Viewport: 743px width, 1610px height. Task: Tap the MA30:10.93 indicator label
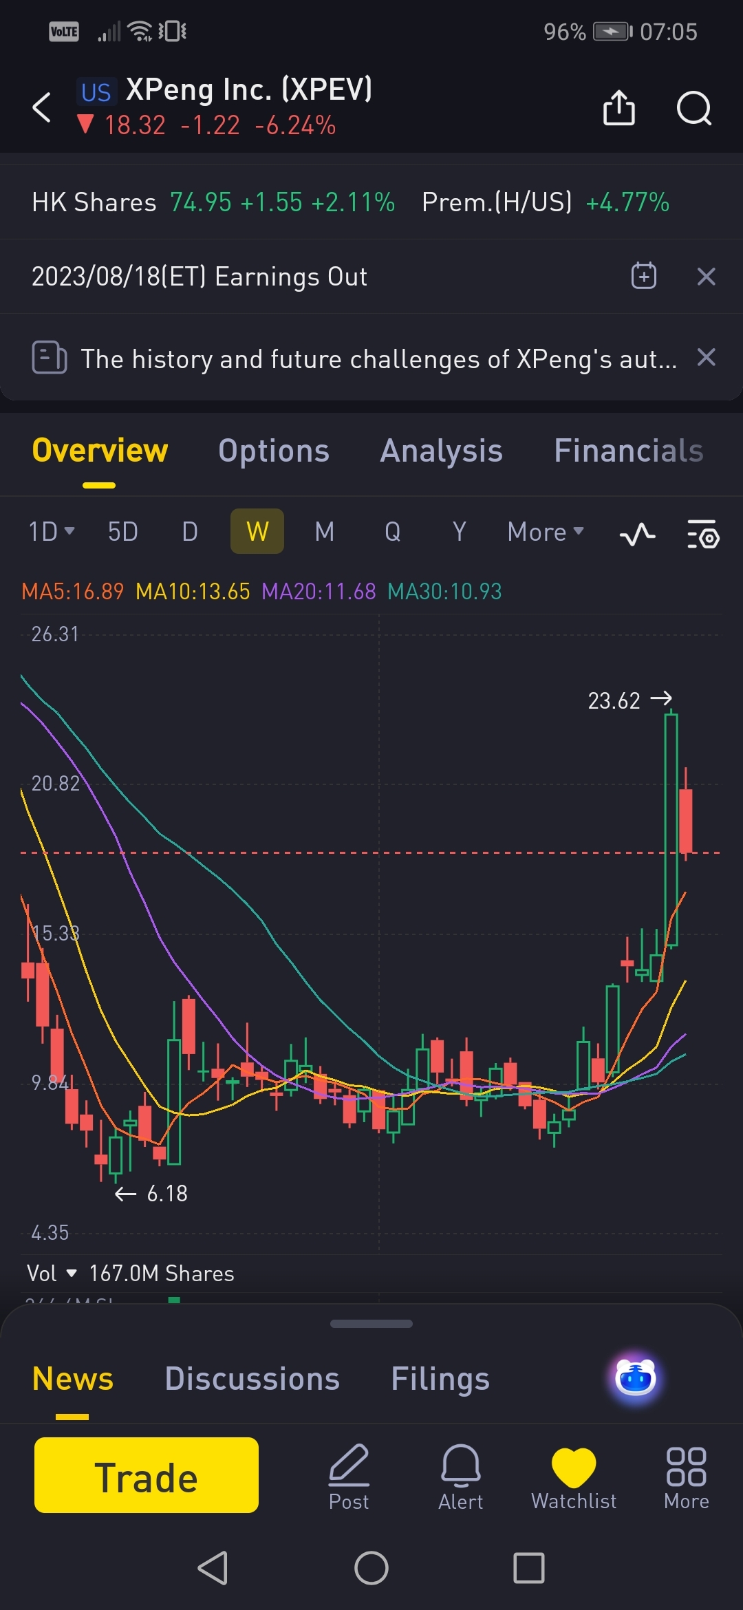click(444, 591)
